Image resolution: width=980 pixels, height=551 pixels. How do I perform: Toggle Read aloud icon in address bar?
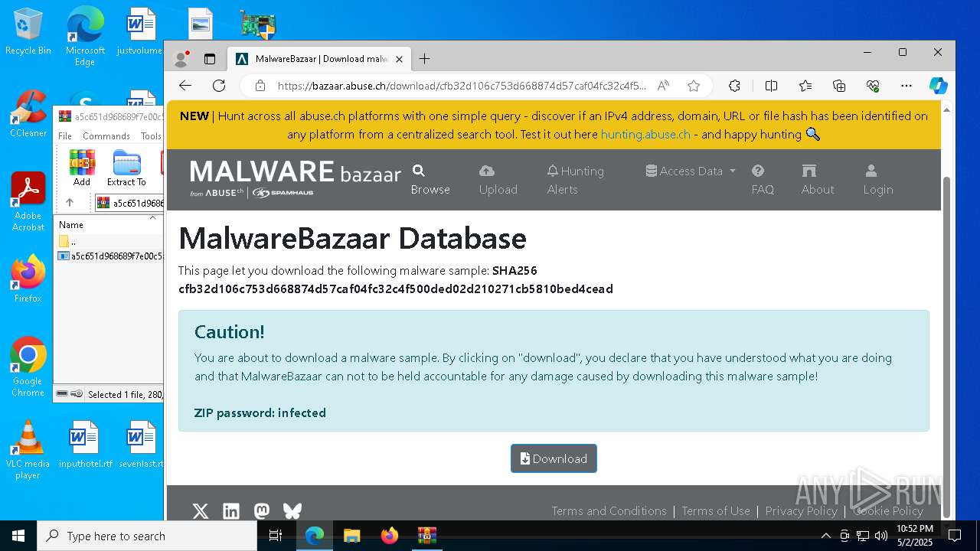(663, 86)
